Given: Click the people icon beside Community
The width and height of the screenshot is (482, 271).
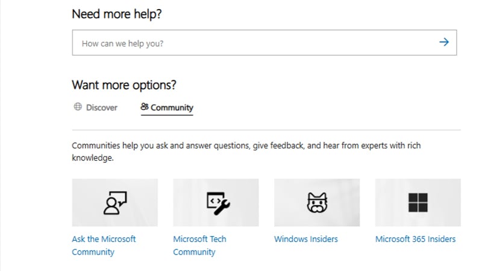Looking at the screenshot, I should (145, 107).
